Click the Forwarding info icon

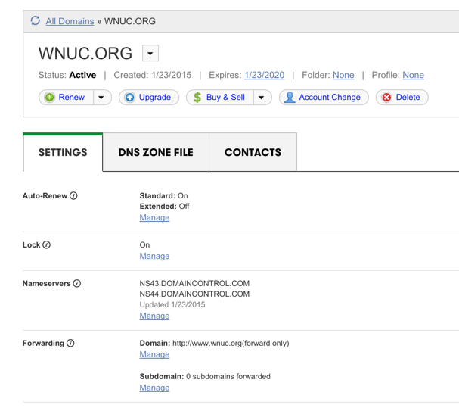point(70,344)
